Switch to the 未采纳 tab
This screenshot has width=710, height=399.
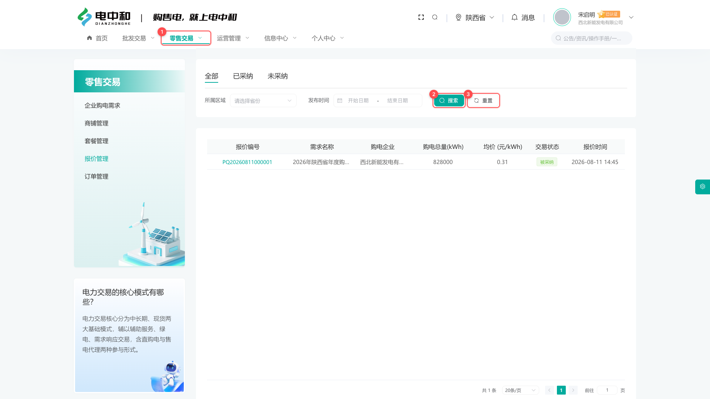pos(278,76)
